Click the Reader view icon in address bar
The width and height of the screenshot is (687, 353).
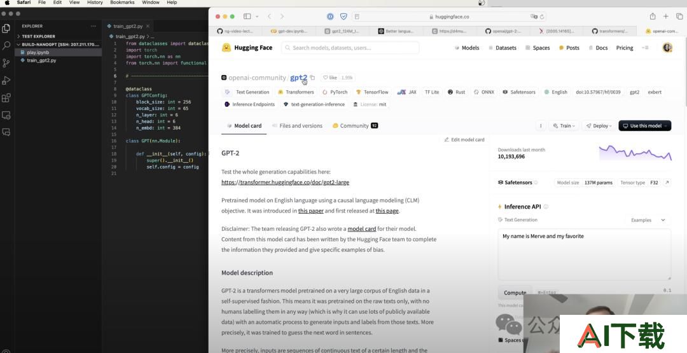pos(357,17)
